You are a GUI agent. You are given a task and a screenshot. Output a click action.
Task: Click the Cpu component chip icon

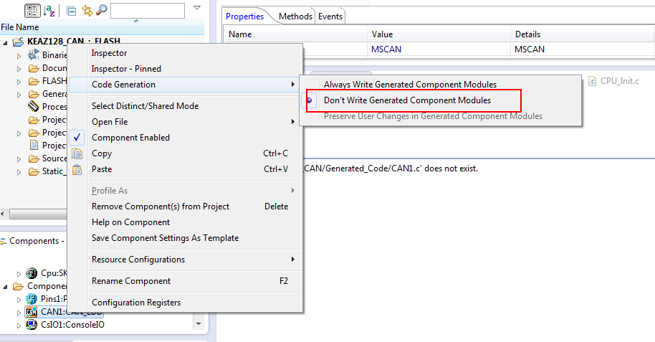pyautogui.click(x=32, y=273)
